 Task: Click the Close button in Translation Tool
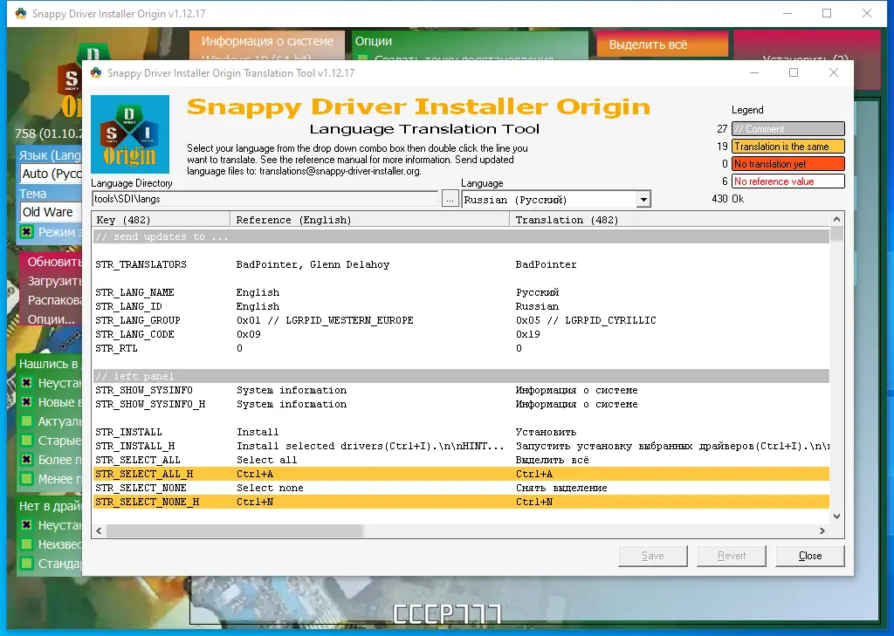(x=810, y=556)
